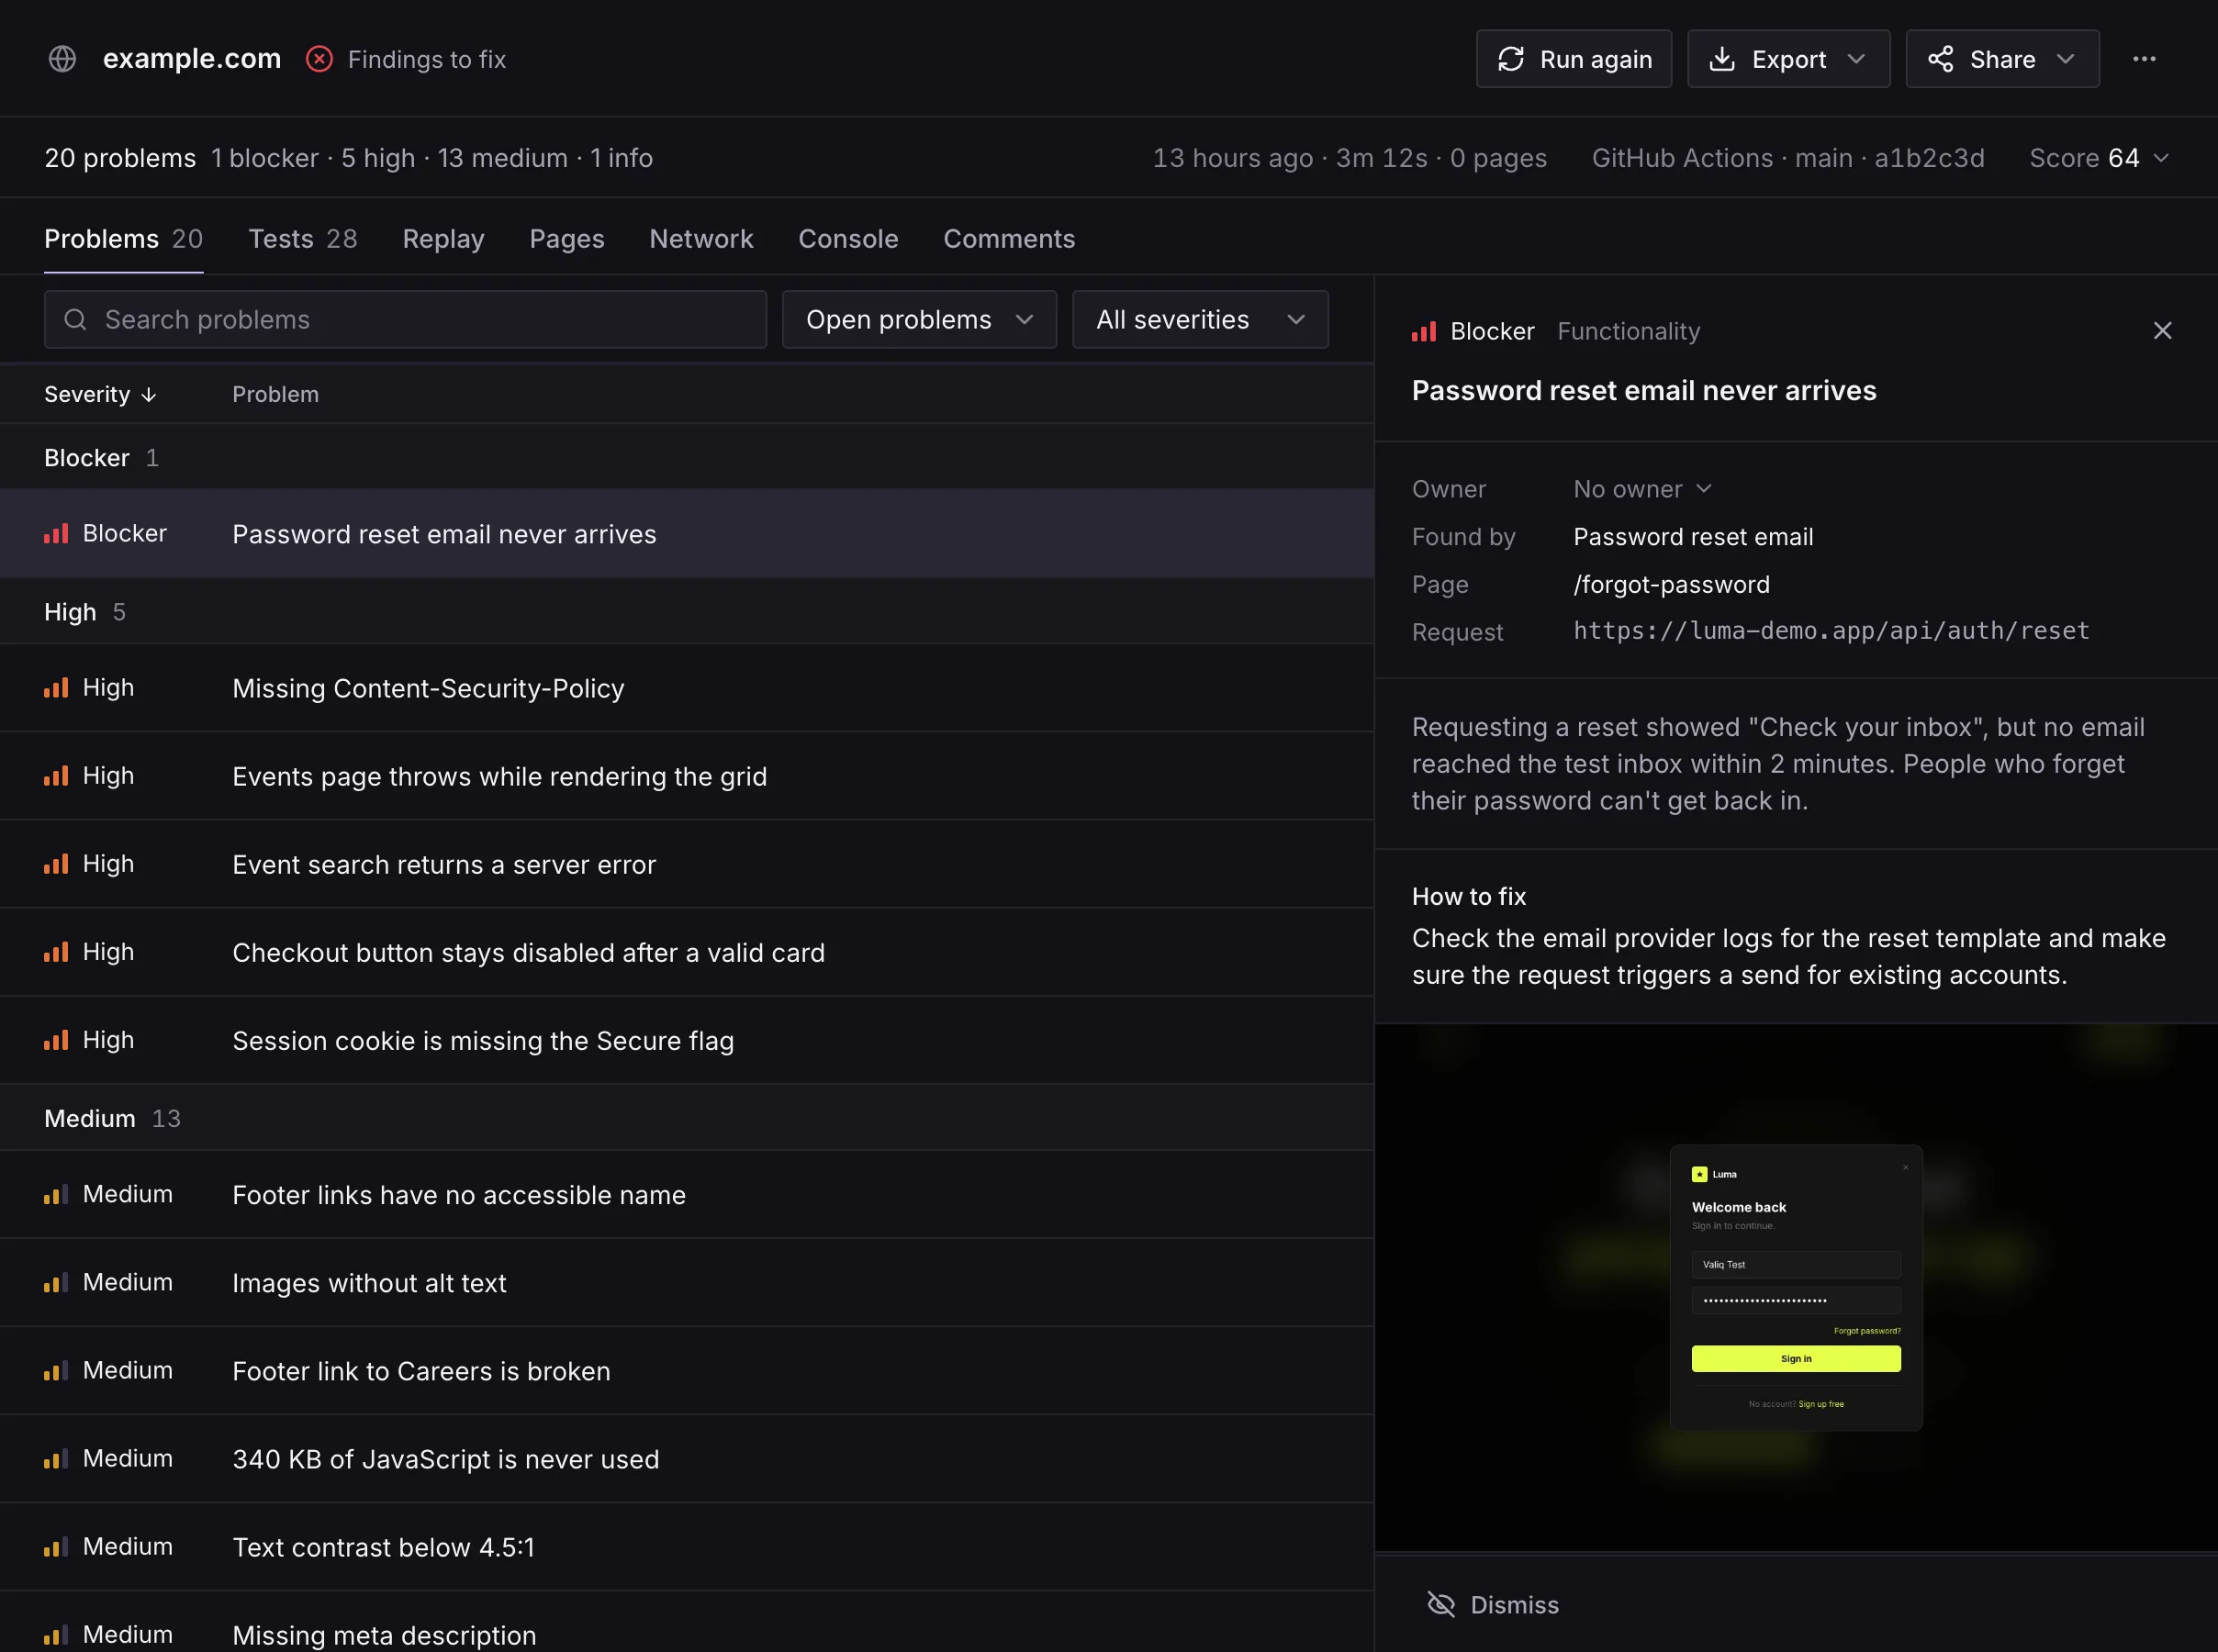Image resolution: width=2218 pixels, height=1652 pixels.
Task: Click Run again button
Action: click(1574, 59)
